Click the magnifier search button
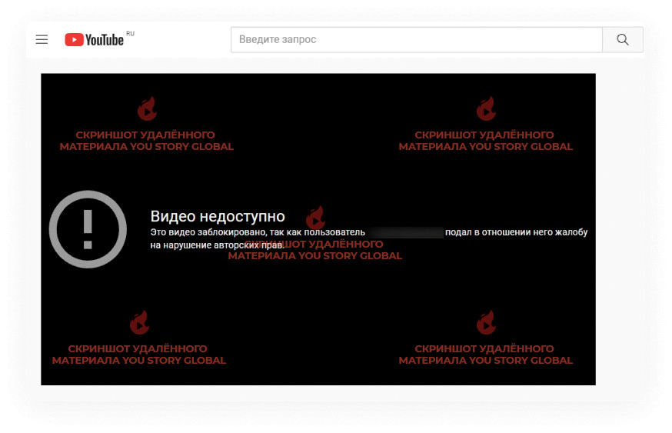672x433 pixels. (x=622, y=39)
